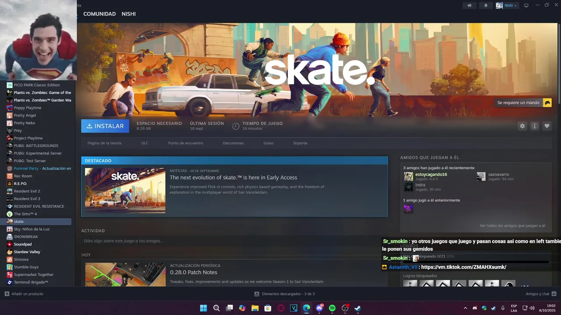Focus the activity comment input field
This screenshot has height=315, width=561.
coord(234,241)
